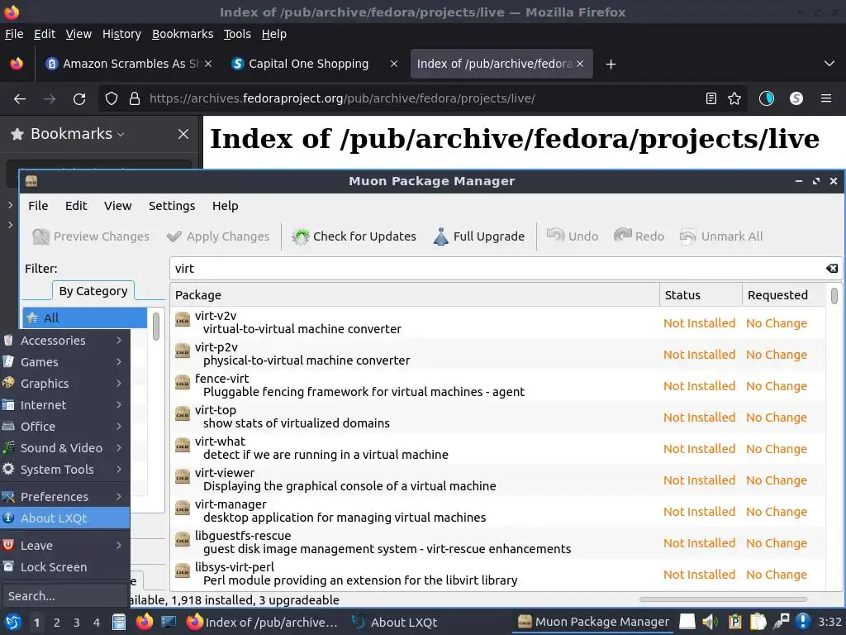846x635 pixels.
Task: Clear the virt filter text
Action: pyautogui.click(x=831, y=269)
